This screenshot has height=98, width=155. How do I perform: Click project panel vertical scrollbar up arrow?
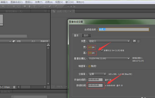coord(48,48)
